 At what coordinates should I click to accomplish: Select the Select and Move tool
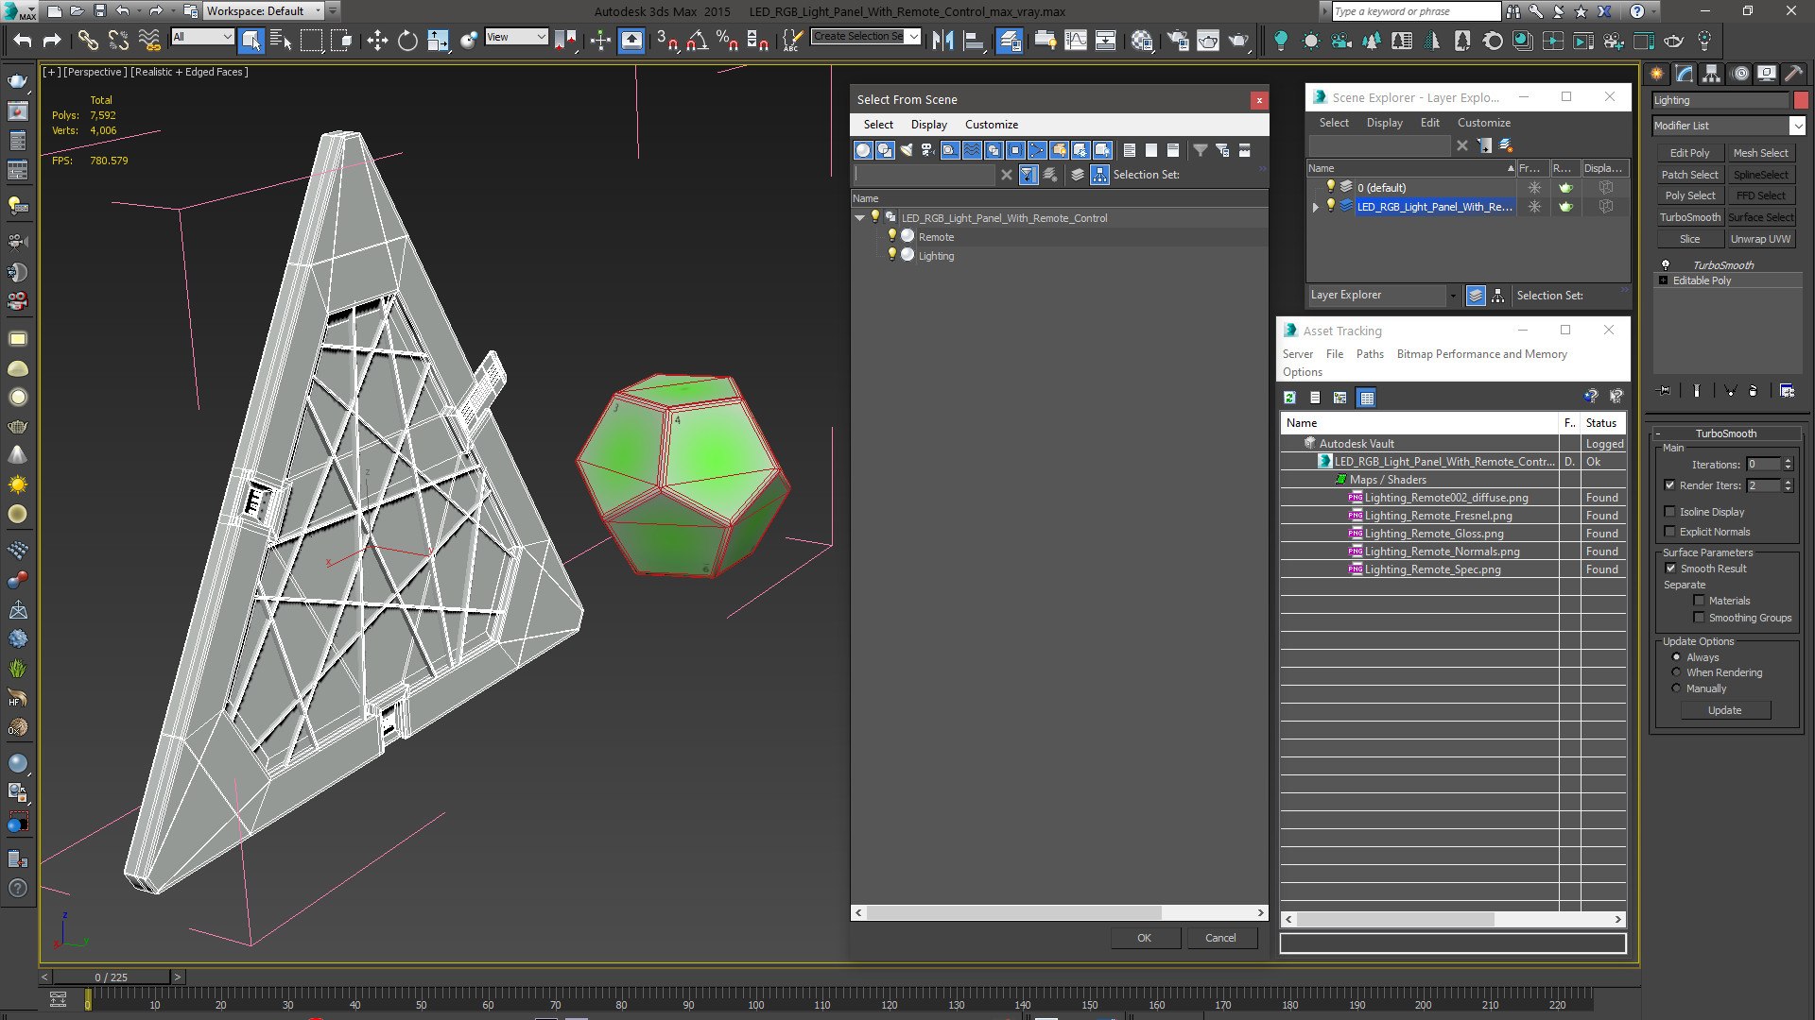[x=377, y=40]
